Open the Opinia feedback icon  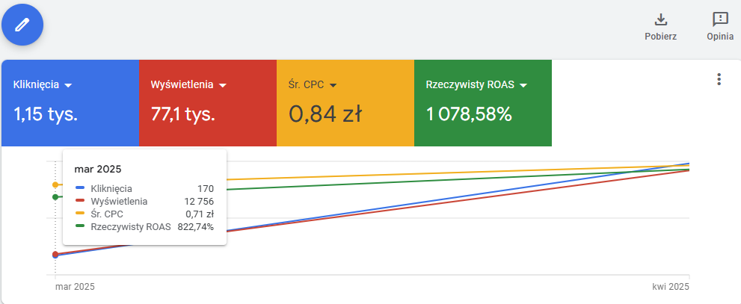point(719,19)
